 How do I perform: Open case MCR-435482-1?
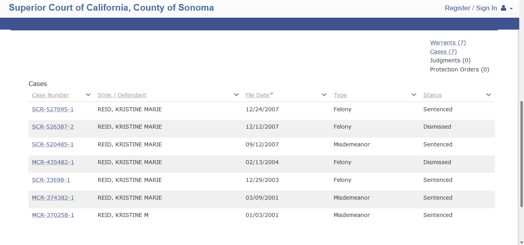pos(53,162)
